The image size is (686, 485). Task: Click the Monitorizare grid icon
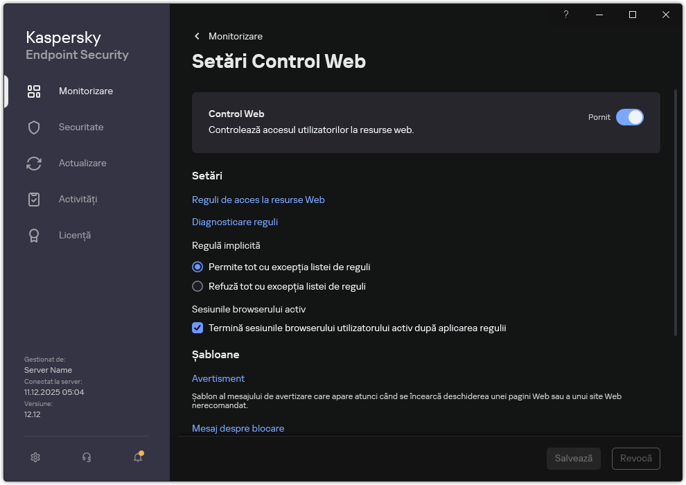(x=34, y=91)
